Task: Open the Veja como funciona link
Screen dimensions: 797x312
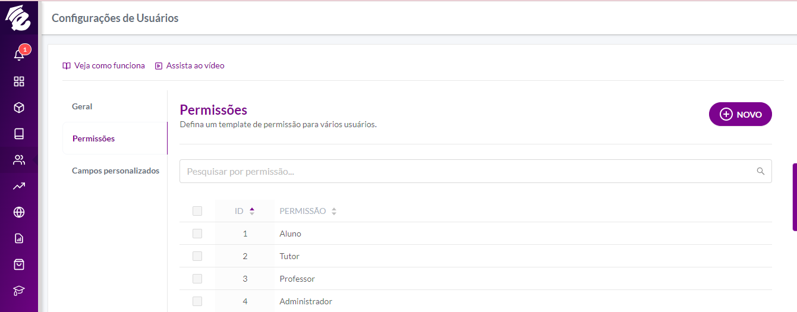Action: [x=103, y=66]
